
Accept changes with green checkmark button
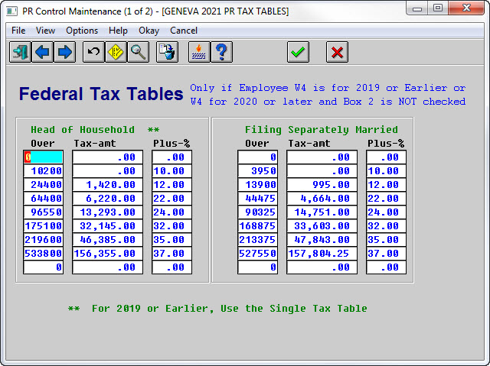pyautogui.click(x=298, y=52)
